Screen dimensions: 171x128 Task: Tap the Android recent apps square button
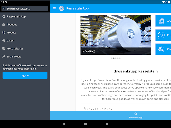pyautogui.click(x=107, y=124)
